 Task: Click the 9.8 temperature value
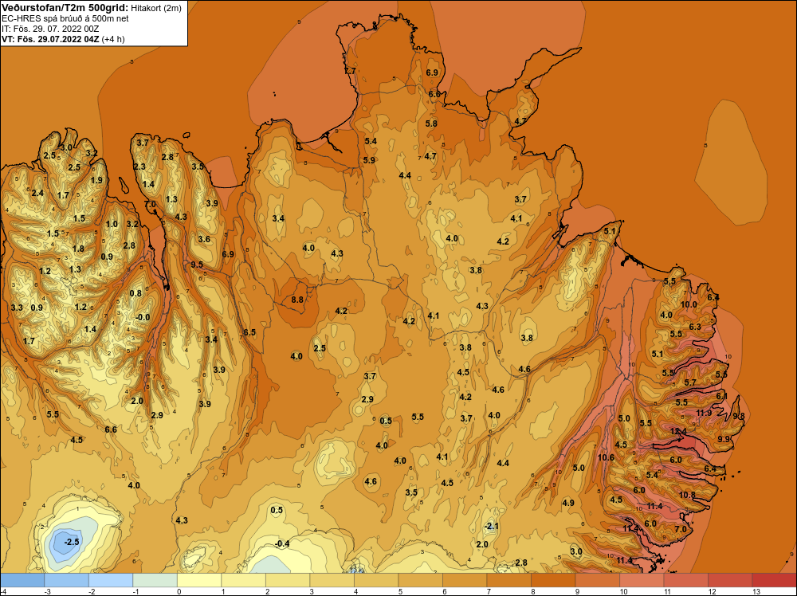pyautogui.click(x=739, y=416)
